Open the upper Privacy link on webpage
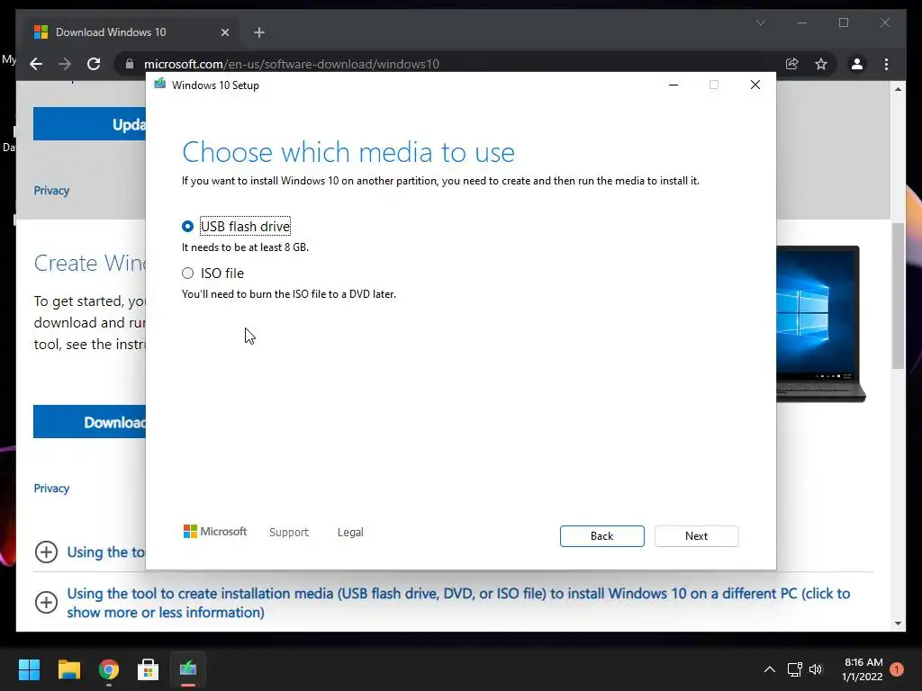 click(51, 191)
